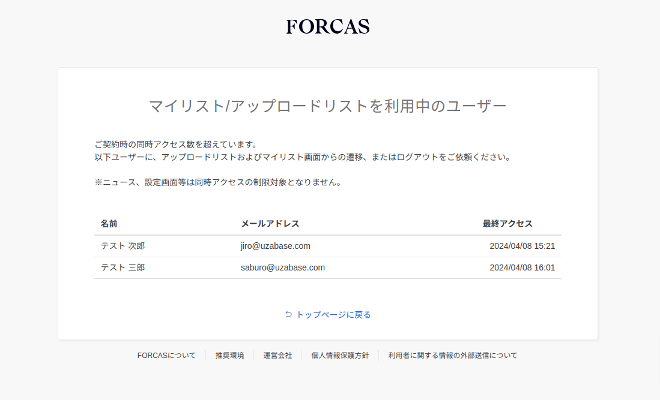The width and height of the screenshot is (660, 400).
Task: Click the 名前 column header
Action: (109, 224)
